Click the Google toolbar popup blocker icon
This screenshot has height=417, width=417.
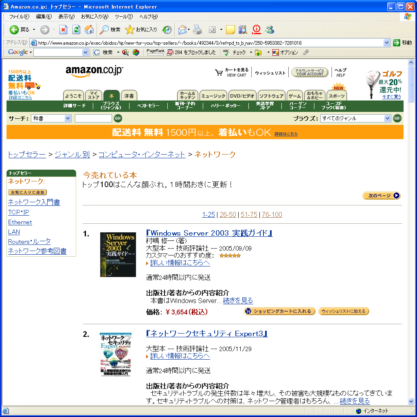170,52
